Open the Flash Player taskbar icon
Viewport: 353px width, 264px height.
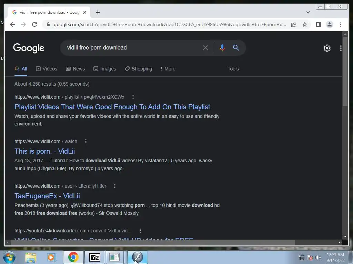point(138,257)
